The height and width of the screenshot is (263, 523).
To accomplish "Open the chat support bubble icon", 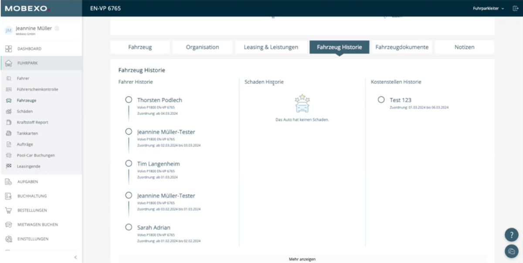I will pos(511,252).
